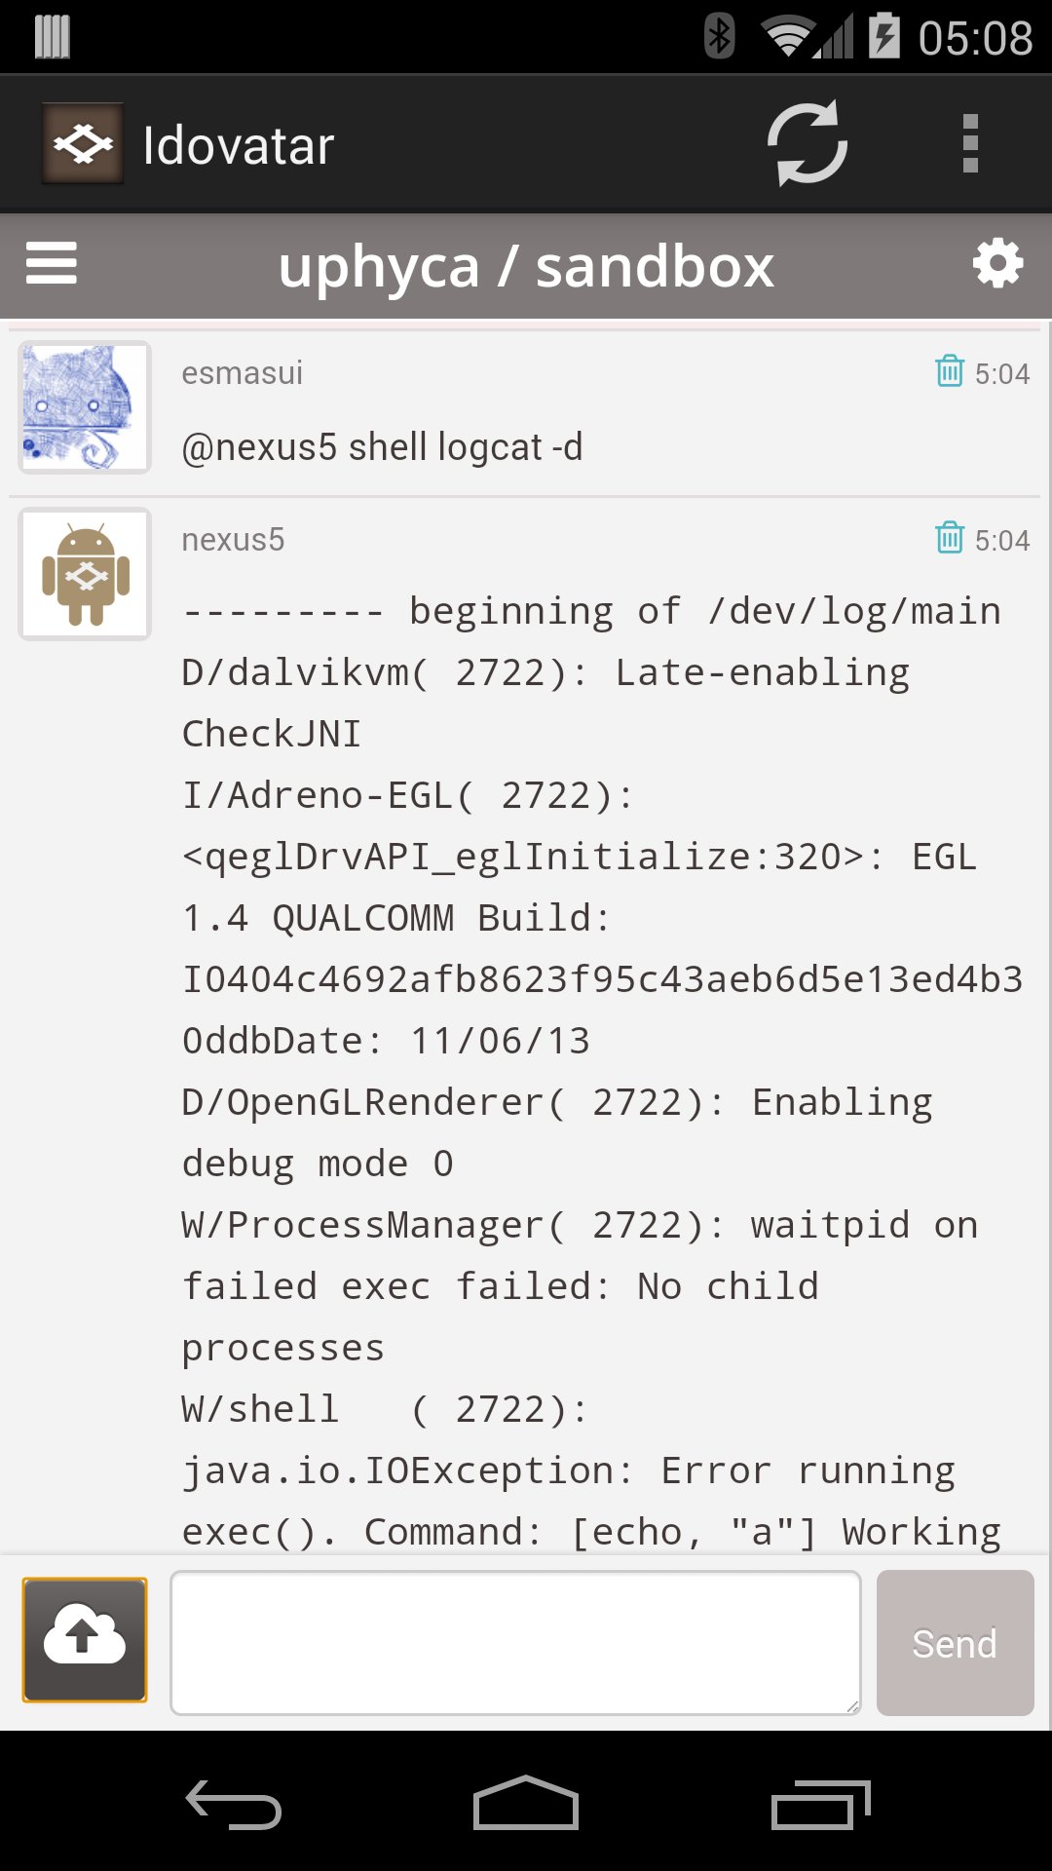Open room settings gear icon
1052x1871 pixels.
coord(997,264)
